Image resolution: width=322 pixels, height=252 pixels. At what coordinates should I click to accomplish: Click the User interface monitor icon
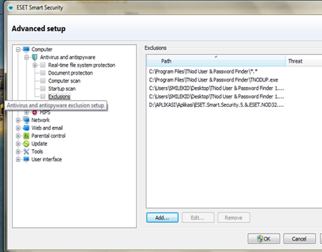26,159
